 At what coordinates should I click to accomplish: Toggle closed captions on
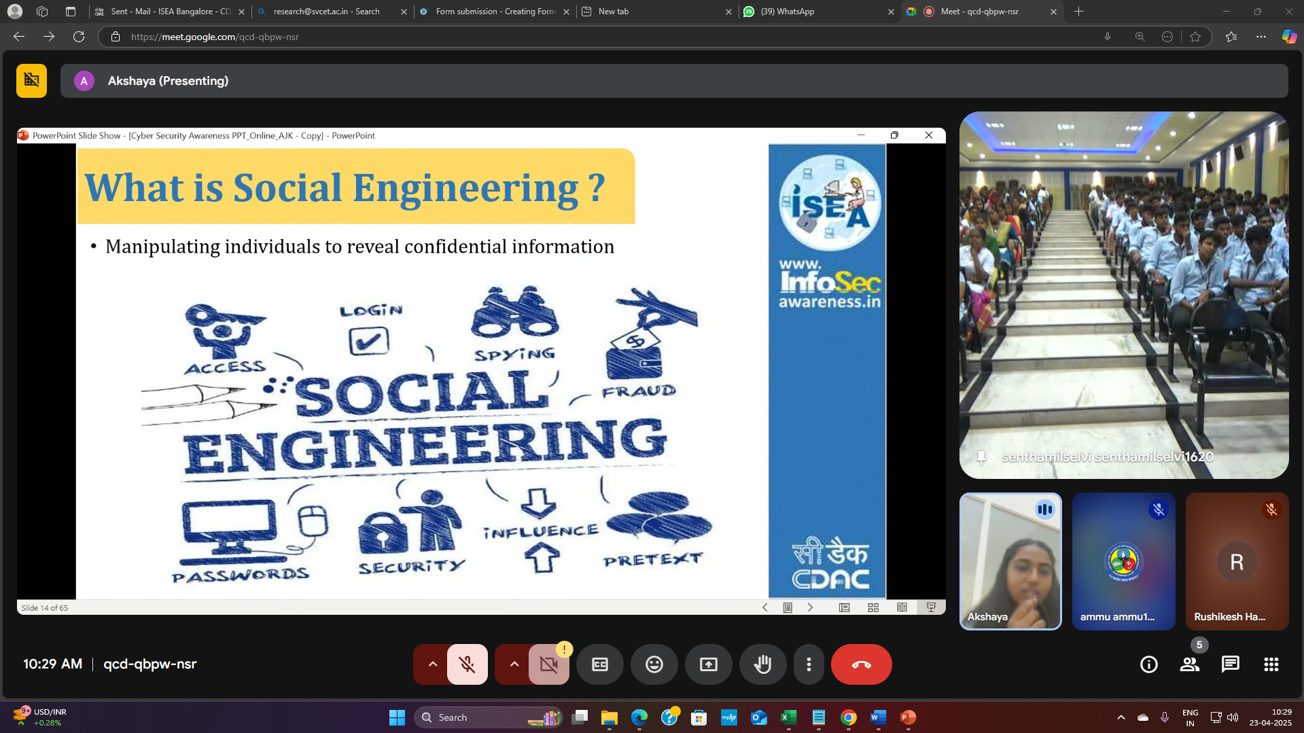[x=599, y=664]
